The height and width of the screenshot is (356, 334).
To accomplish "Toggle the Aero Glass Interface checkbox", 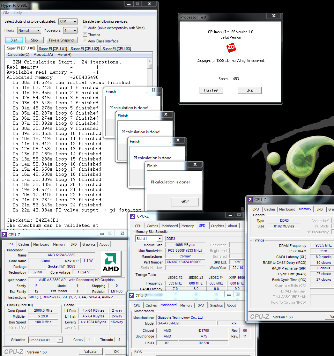I will tap(85, 41).
